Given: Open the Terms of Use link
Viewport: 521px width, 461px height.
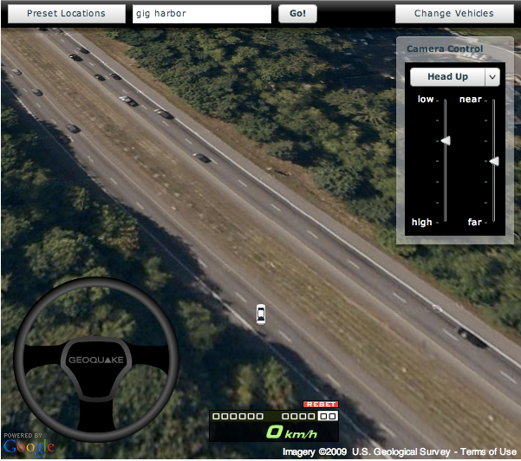Looking at the screenshot, I should point(488,451).
